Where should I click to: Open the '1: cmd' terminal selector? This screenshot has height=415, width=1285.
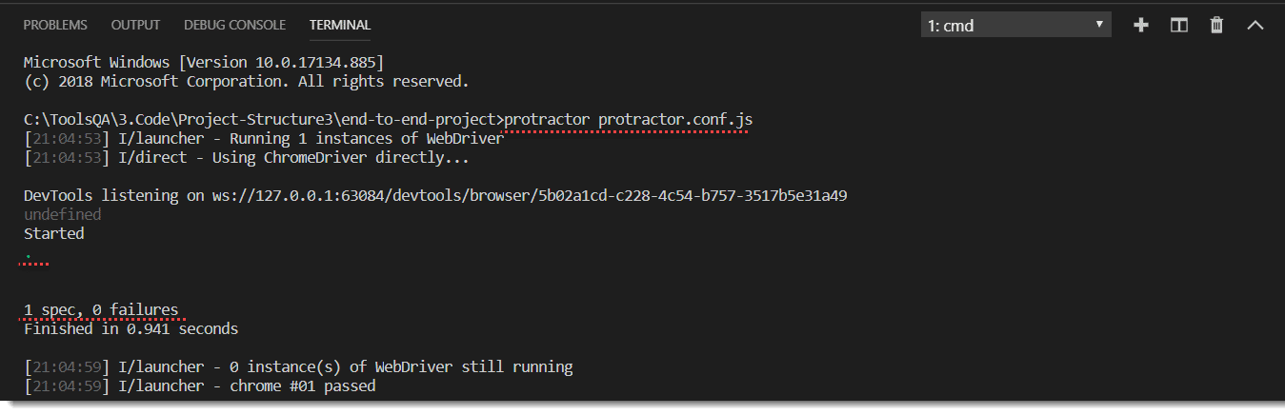pyautogui.click(x=1015, y=26)
